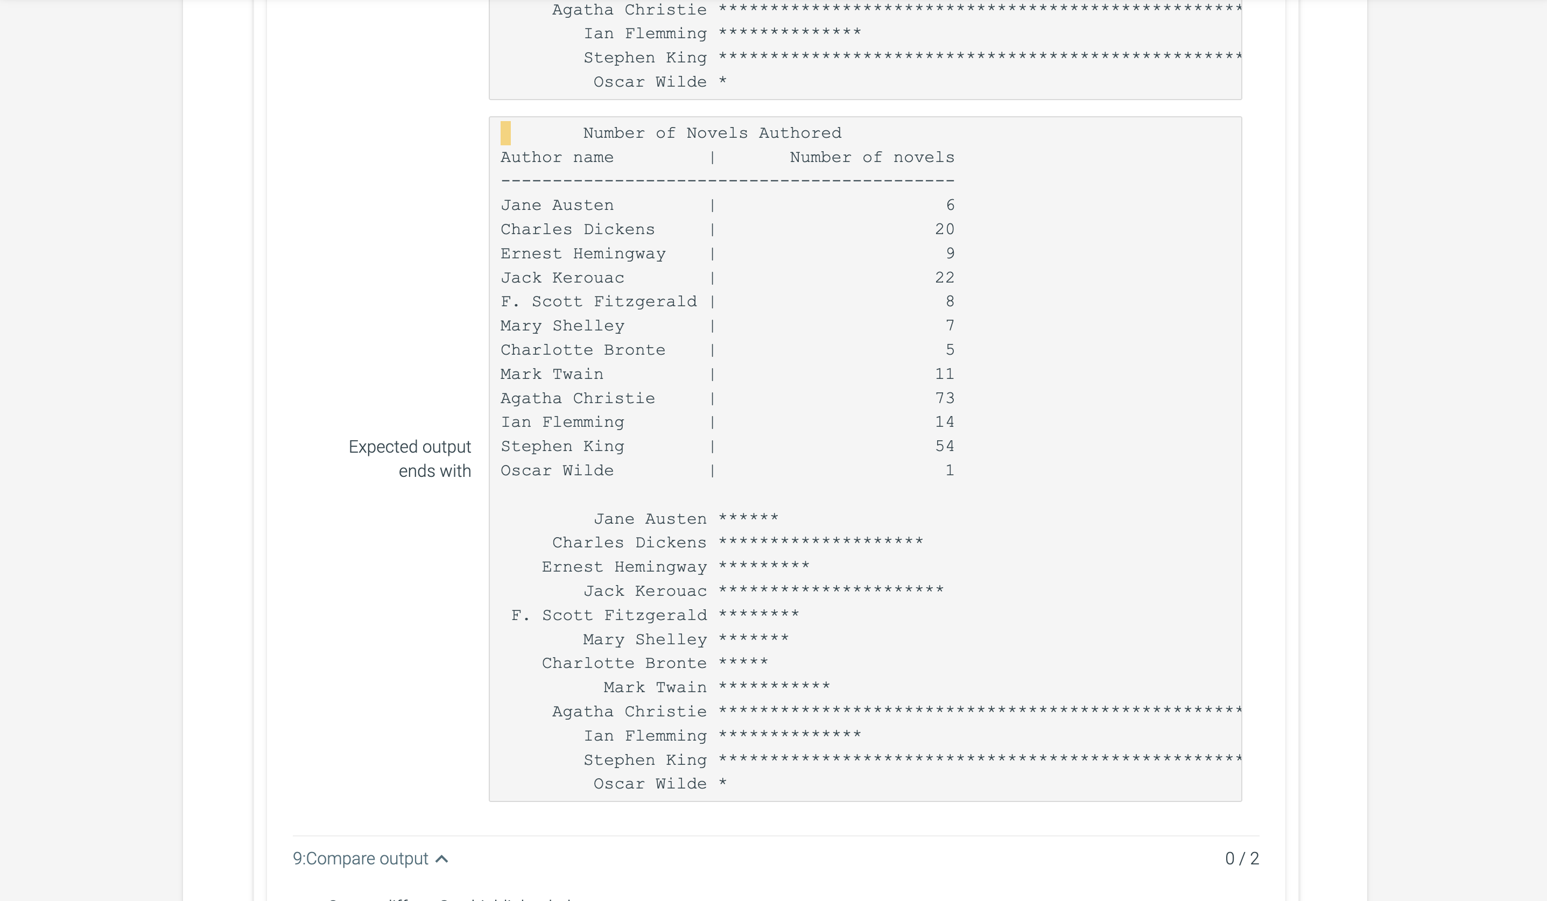Screen dimensions: 1547x901
Task: Click the dashed separator line in the table
Action: coord(727,181)
